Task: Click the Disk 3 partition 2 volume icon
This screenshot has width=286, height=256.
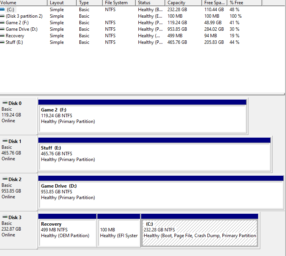Action: coord(2,16)
